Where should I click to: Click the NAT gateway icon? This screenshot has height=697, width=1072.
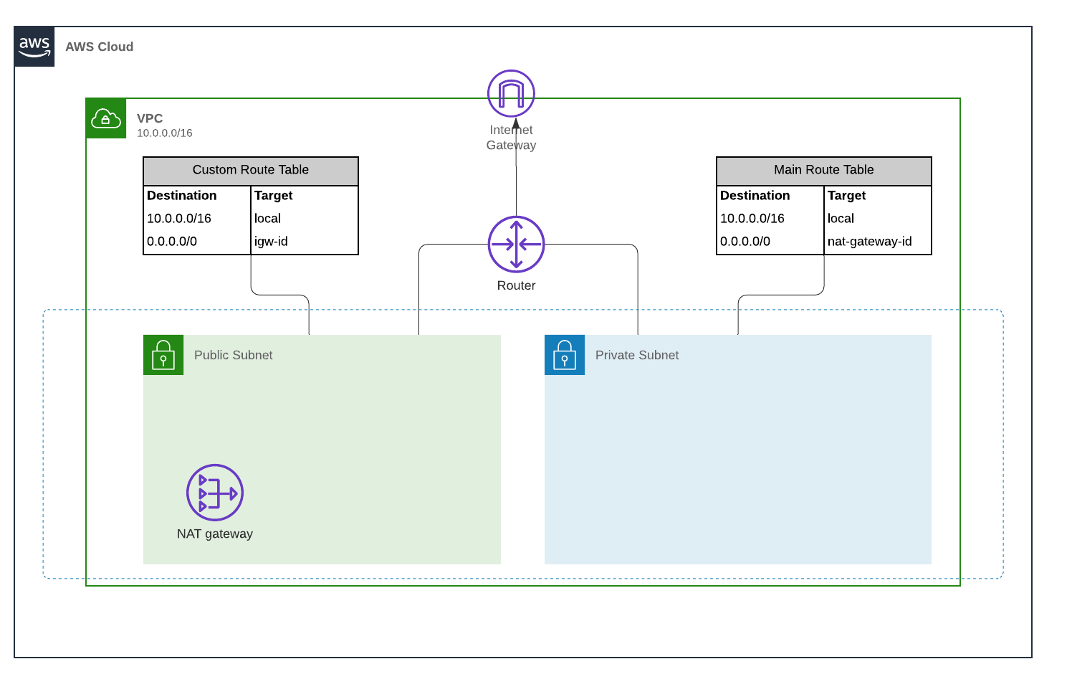click(215, 493)
